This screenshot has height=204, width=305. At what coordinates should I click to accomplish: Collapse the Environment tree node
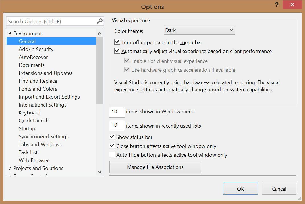10,33
